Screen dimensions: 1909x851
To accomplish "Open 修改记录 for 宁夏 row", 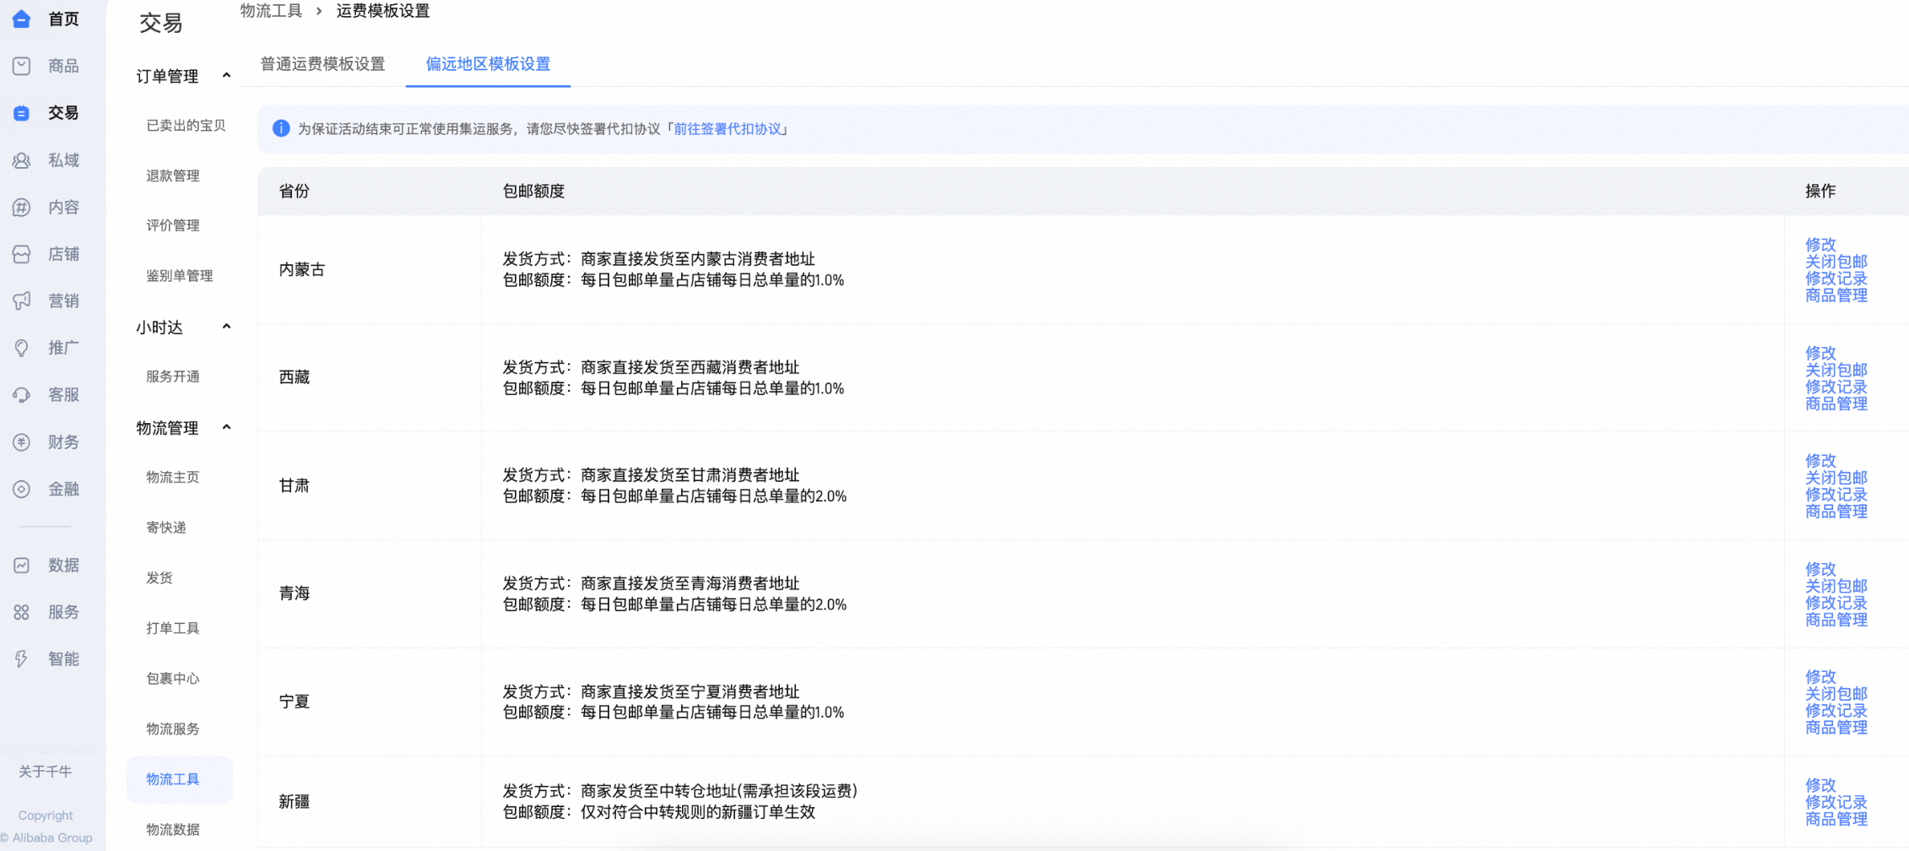I will point(1836,710).
